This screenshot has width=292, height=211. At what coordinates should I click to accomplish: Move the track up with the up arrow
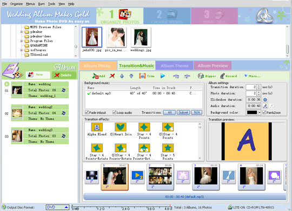coord(122,76)
